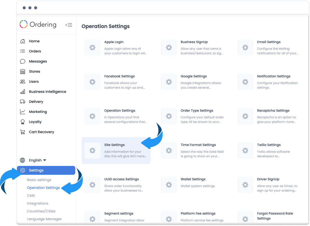Open Business Intelligence from the sidebar

point(48,92)
